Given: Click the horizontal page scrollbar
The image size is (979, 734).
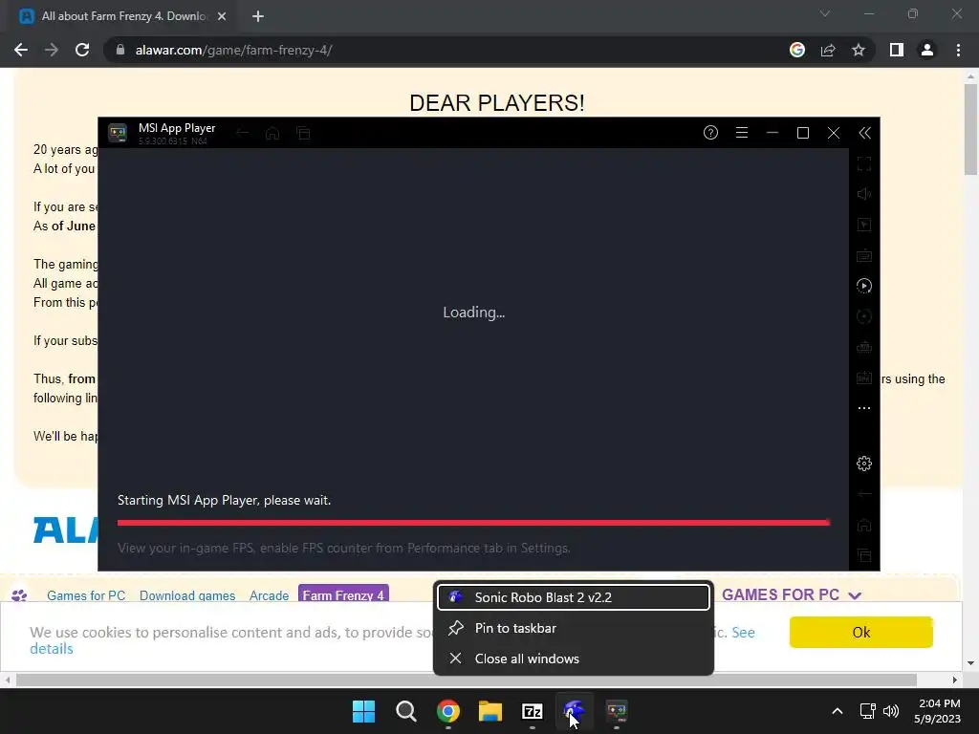Looking at the screenshot, I should (x=467, y=680).
